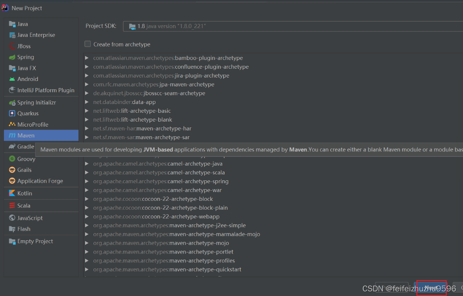Select net.sf.maven-har:maven-archetype-har row

pyautogui.click(x=142, y=128)
